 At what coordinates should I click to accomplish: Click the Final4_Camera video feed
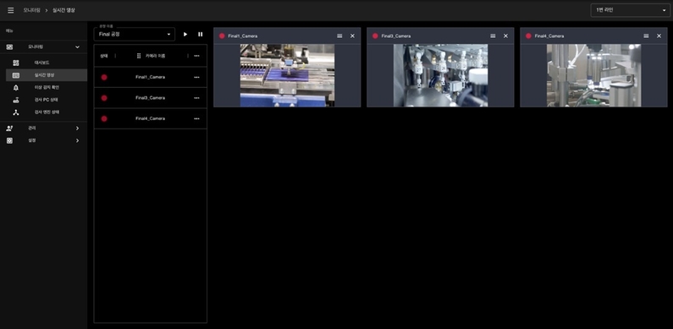click(593, 75)
